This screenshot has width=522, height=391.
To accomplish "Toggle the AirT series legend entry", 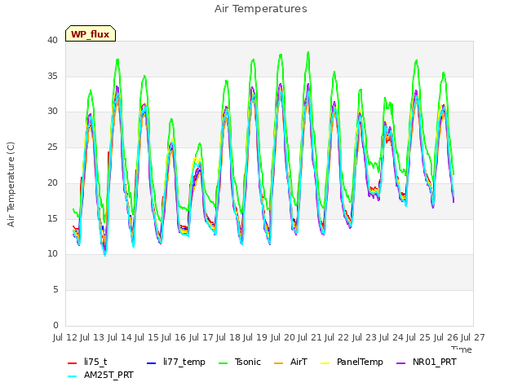I will pos(290,362).
